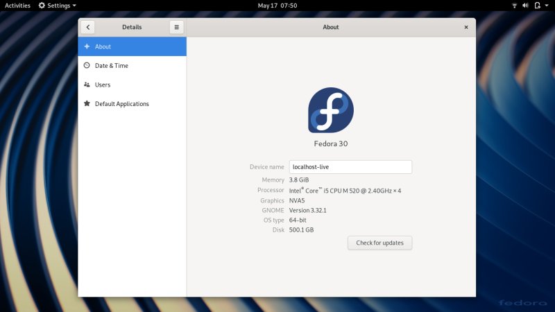This screenshot has width=555, height=312.
Task: Click the people icon beside Users
Action: click(x=87, y=85)
